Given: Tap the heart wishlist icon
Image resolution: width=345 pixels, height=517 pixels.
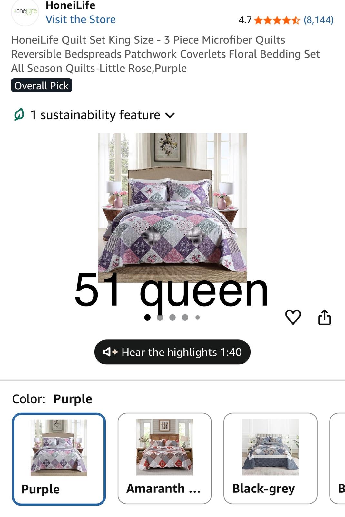Looking at the screenshot, I should point(293,317).
